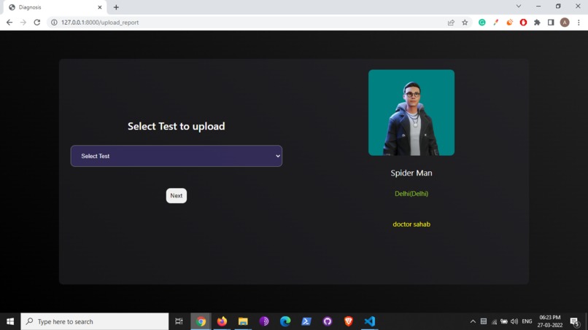Screen dimensions: 588x330
Task: Click the orange flame extension icon
Action: pos(510,23)
